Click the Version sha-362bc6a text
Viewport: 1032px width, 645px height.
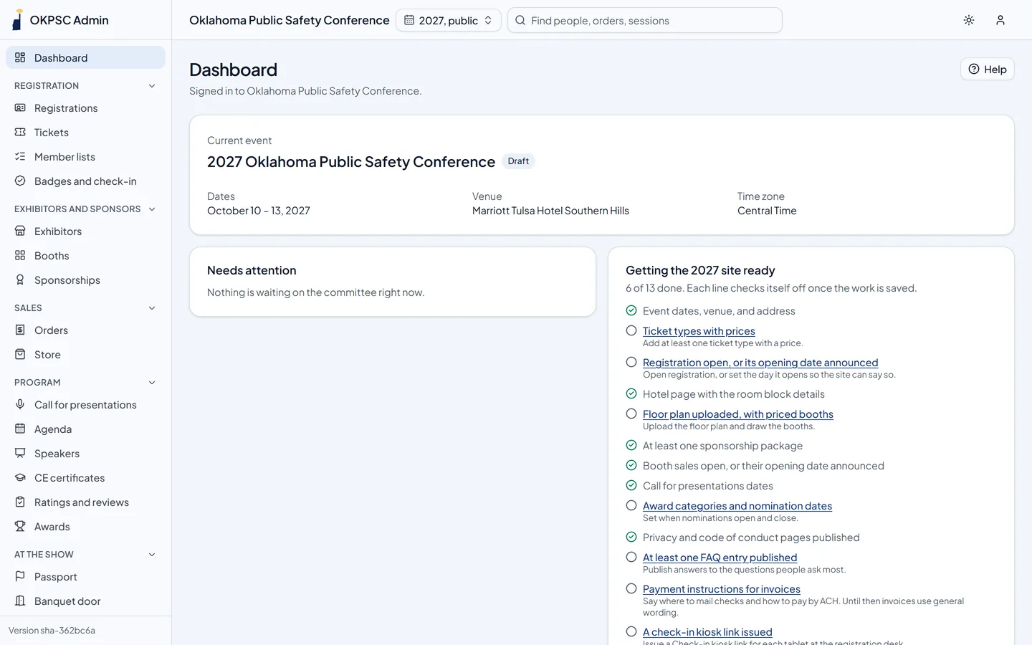pyautogui.click(x=52, y=631)
